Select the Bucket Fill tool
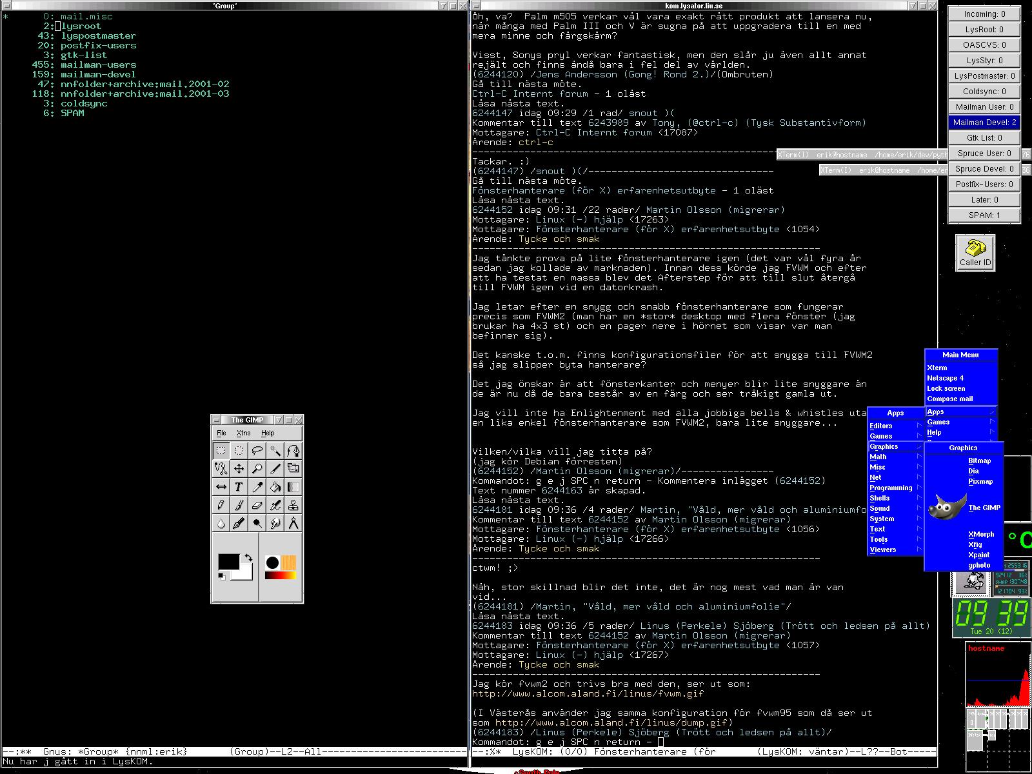Image resolution: width=1032 pixels, height=774 pixels. coord(275,487)
